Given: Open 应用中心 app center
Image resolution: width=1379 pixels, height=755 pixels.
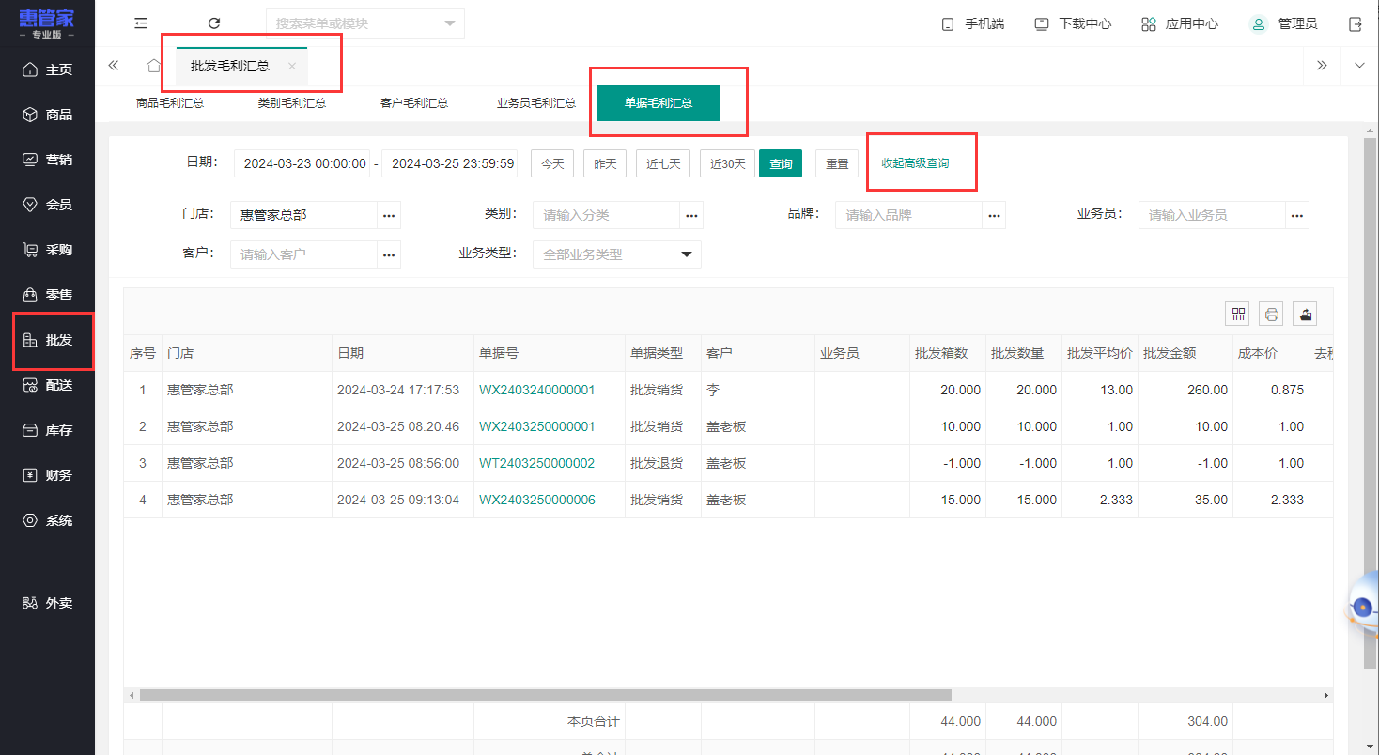Looking at the screenshot, I should (1180, 23).
